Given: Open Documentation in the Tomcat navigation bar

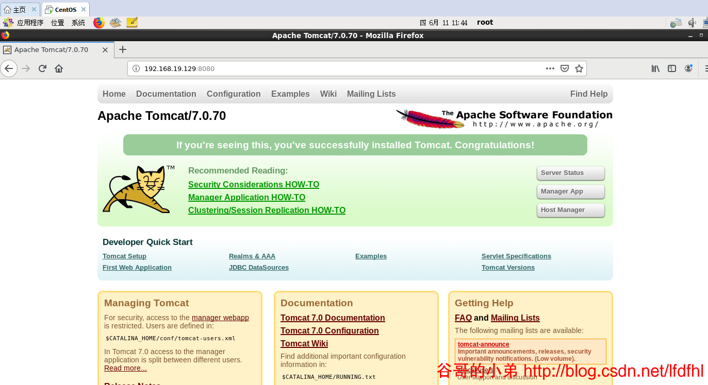Looking at the screenshot, I should 166,94.
